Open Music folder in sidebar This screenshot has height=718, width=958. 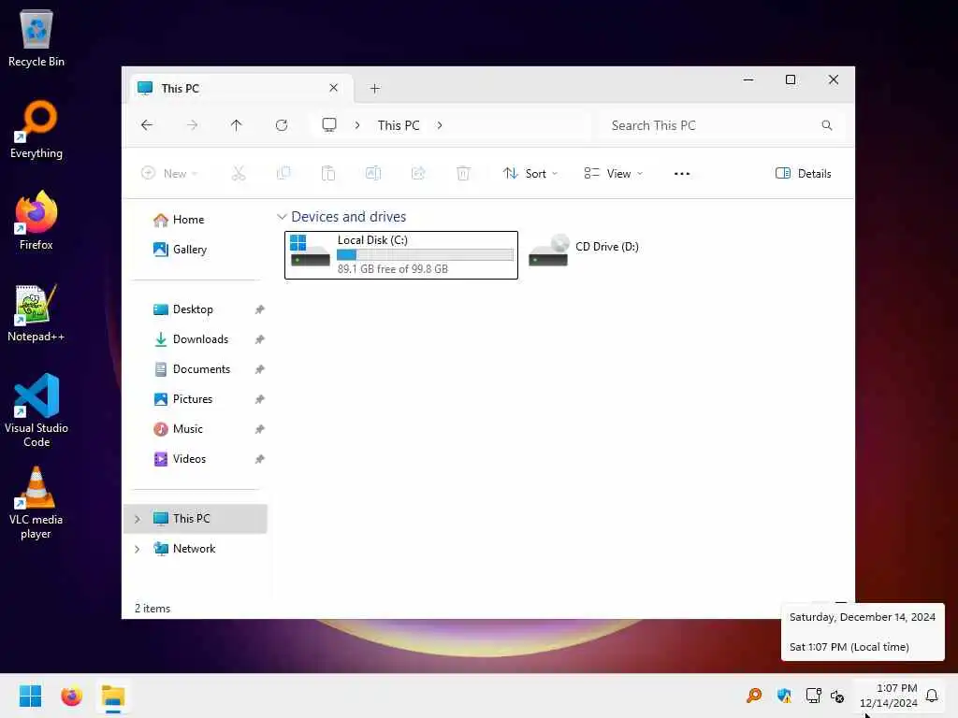pyautogui.click(x=187, y=429)
